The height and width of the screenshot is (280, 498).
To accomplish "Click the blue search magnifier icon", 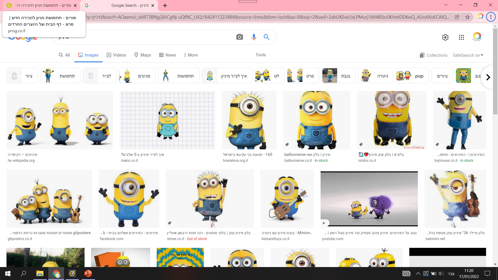I will tap(266, 37).
